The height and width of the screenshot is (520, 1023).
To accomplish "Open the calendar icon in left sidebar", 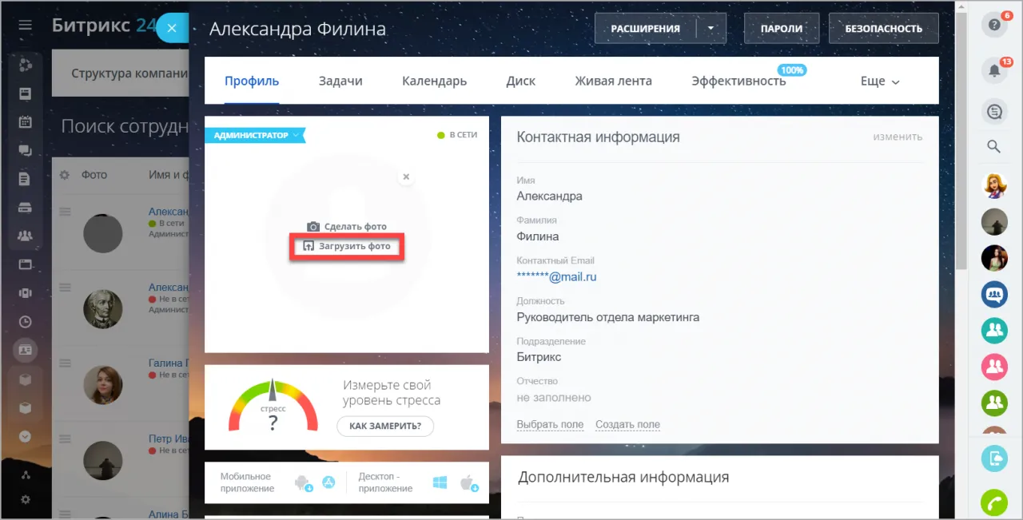I will point(25,122).
